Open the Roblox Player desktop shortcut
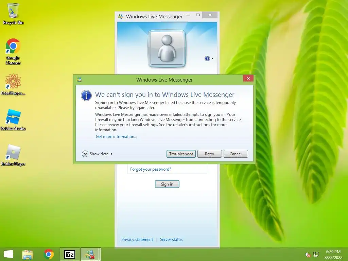 tap(13, 155)
